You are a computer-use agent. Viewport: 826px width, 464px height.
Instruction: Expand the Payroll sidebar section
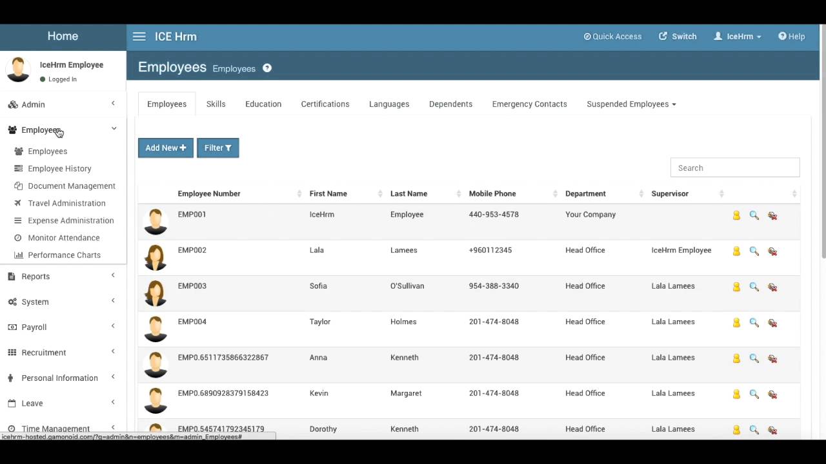click(x=113, y=326)
